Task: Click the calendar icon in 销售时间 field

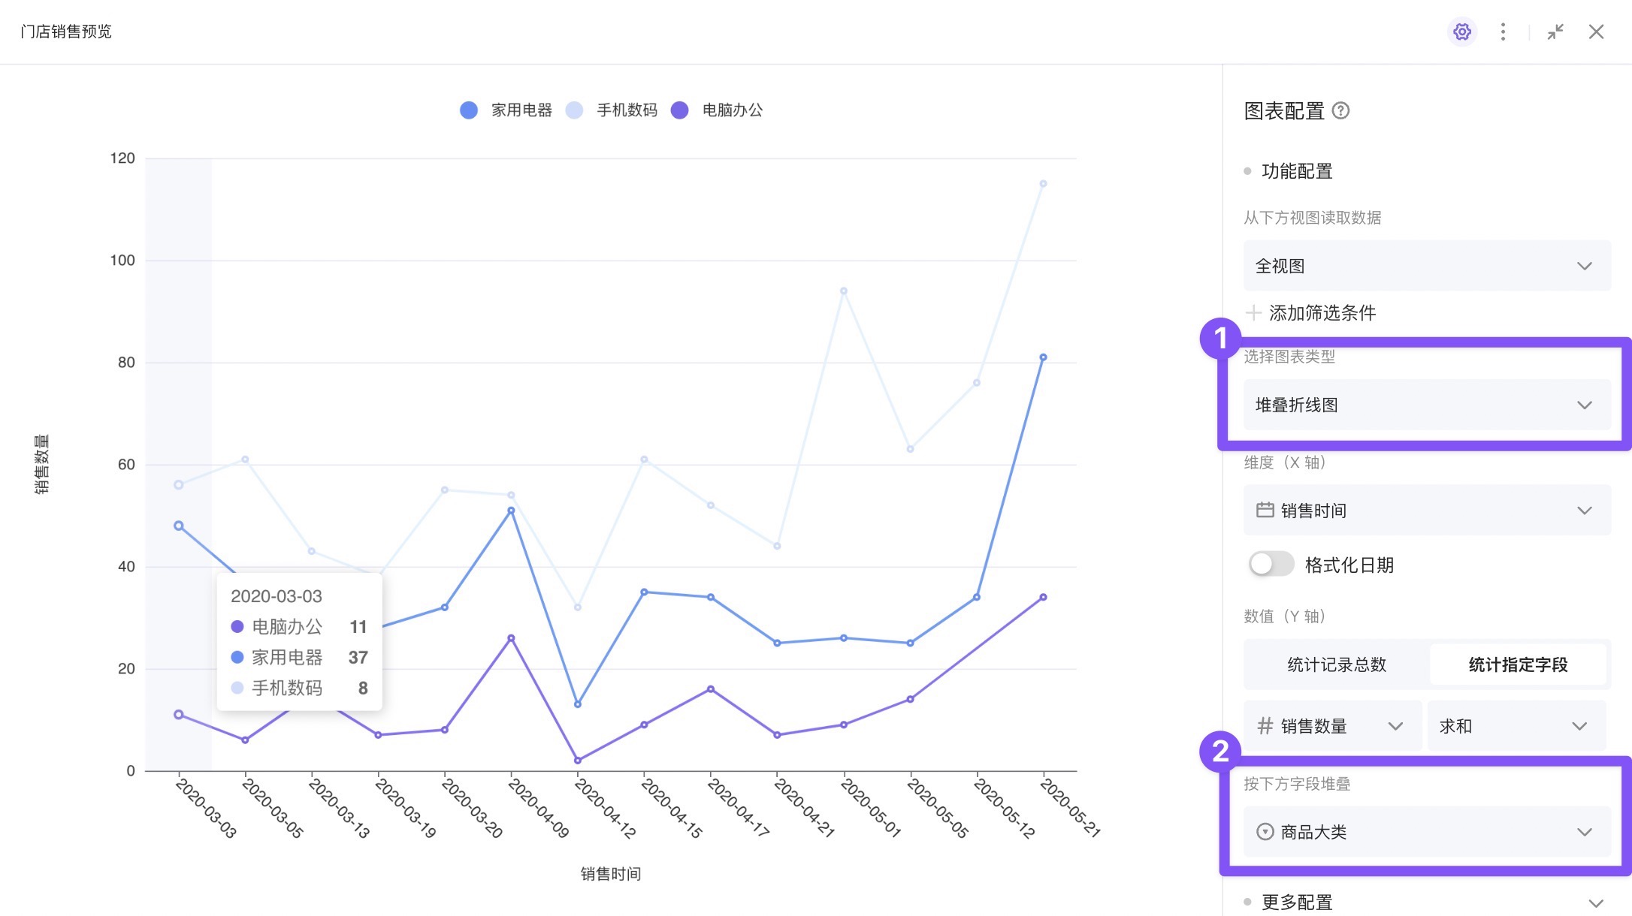Action: point(1265,511)
